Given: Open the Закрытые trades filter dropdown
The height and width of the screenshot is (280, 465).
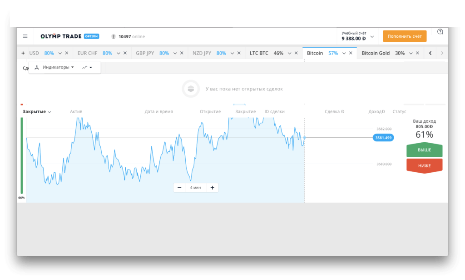Looking at the screenshot, I should click(37, 112).
